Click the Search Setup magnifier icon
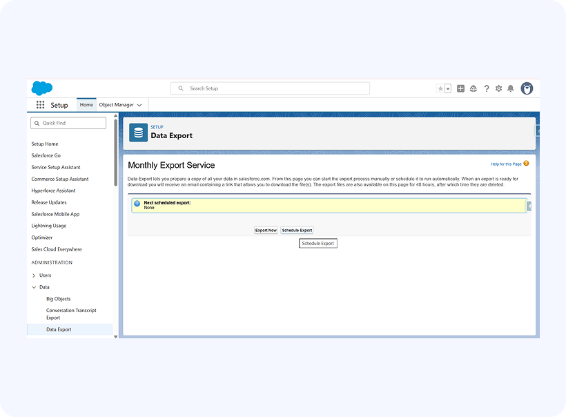 (x=181, y=88)
